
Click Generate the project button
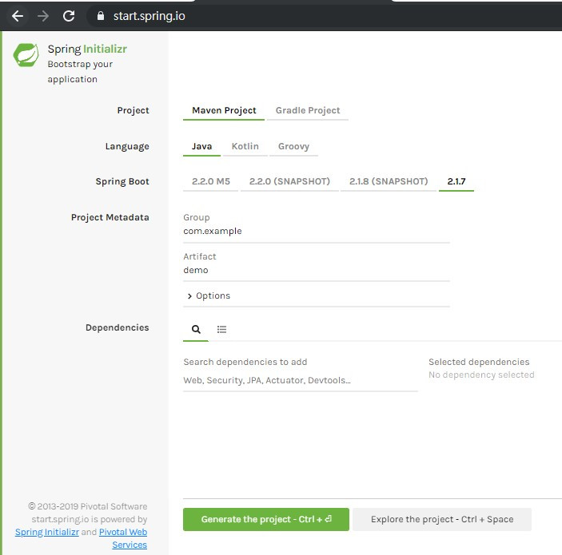pos(266,519)
